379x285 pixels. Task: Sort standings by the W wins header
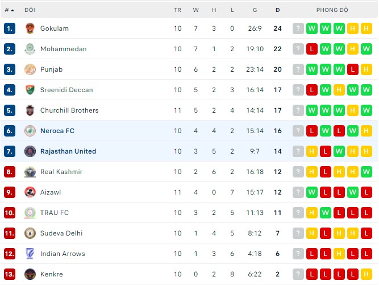(196, 10)
